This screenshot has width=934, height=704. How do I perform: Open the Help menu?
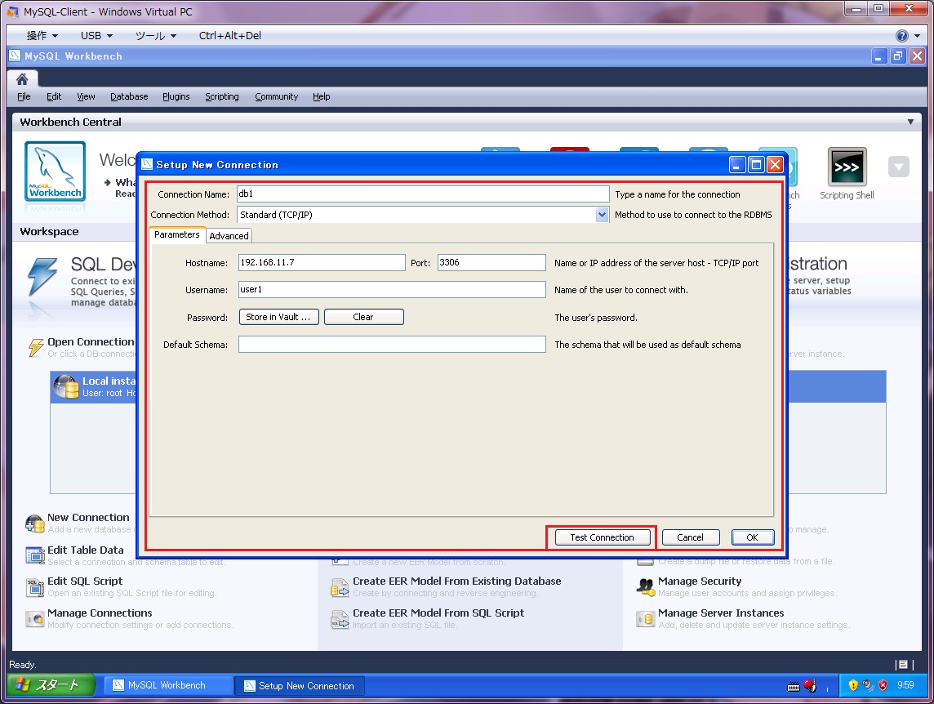pyautogui.click(x=321, y=96)
